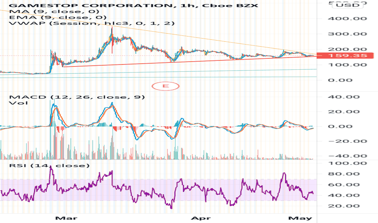Click the 100.00 label on RSI axis
Image resolution: width=378 pixels, height=223 pixels.
[348, 163]
